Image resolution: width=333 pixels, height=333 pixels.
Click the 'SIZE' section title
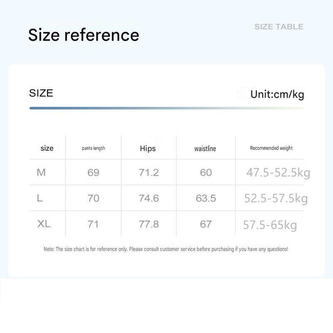41,93
